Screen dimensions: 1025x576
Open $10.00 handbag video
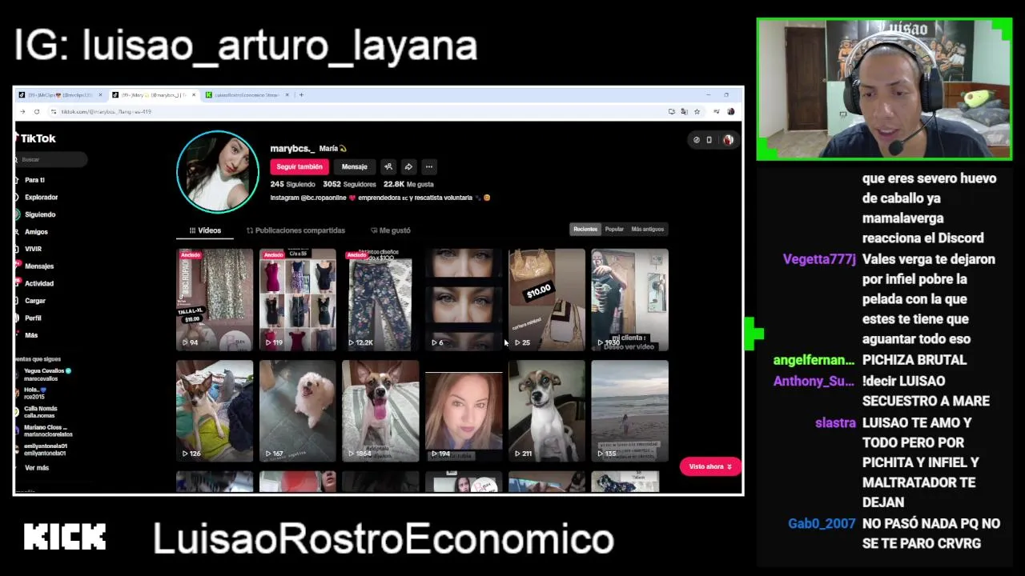pyautogui.click(x=547, y=300)
